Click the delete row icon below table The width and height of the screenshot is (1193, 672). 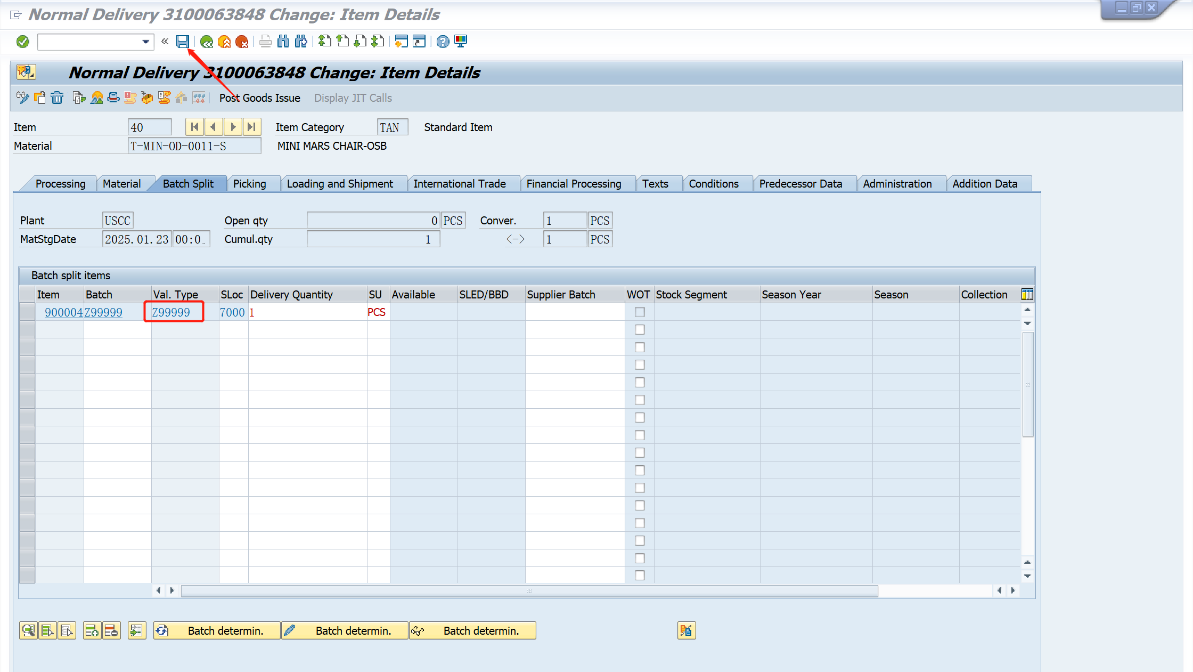point(111,630)
